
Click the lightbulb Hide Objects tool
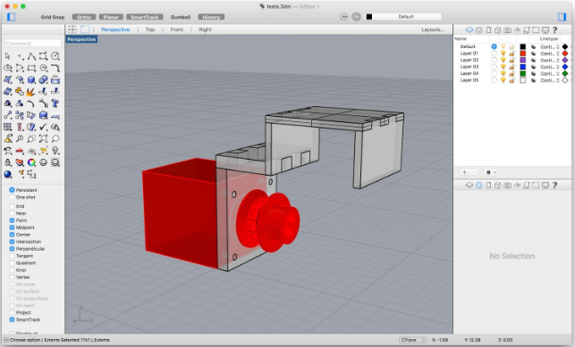coord(55,151)
